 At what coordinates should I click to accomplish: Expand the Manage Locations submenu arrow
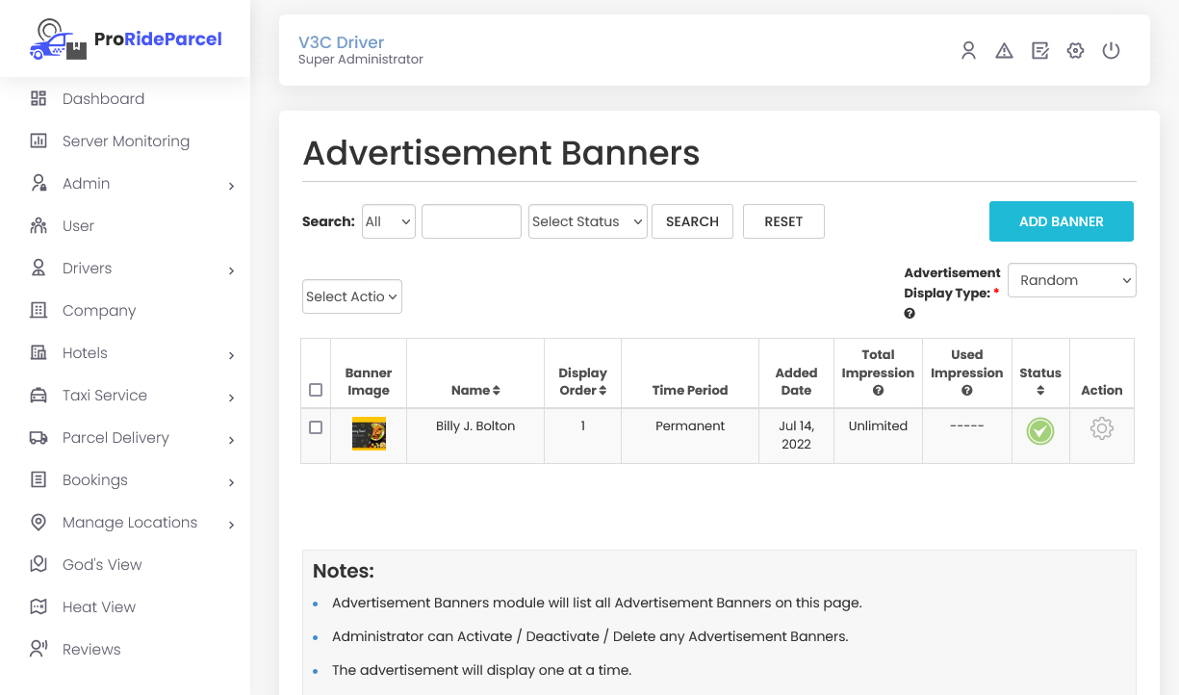(x=231, y=525)
